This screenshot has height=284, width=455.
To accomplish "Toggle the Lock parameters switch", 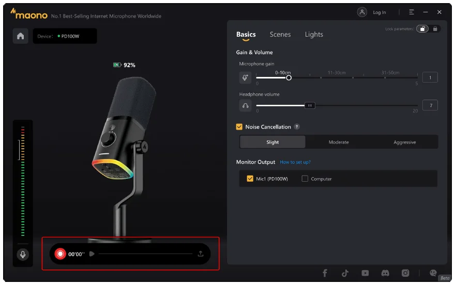I will [423, 29].
